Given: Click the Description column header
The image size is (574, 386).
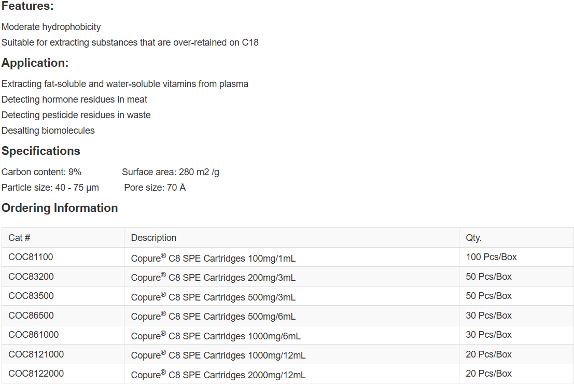Looking at the screenshot, I should coord(153,238).
